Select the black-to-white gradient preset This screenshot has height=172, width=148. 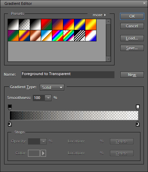pos(13,25)
